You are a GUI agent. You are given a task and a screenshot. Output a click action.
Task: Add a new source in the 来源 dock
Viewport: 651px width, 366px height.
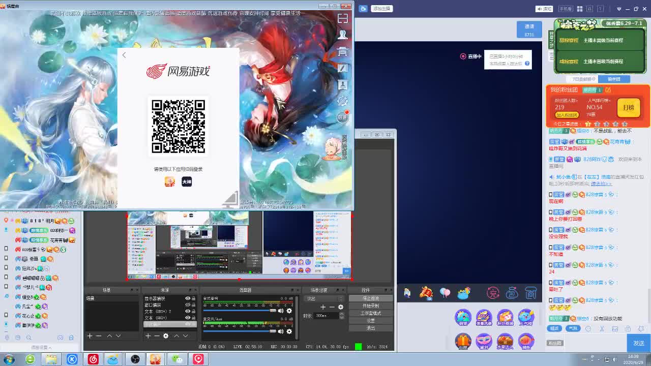click(x=147, y=336)
